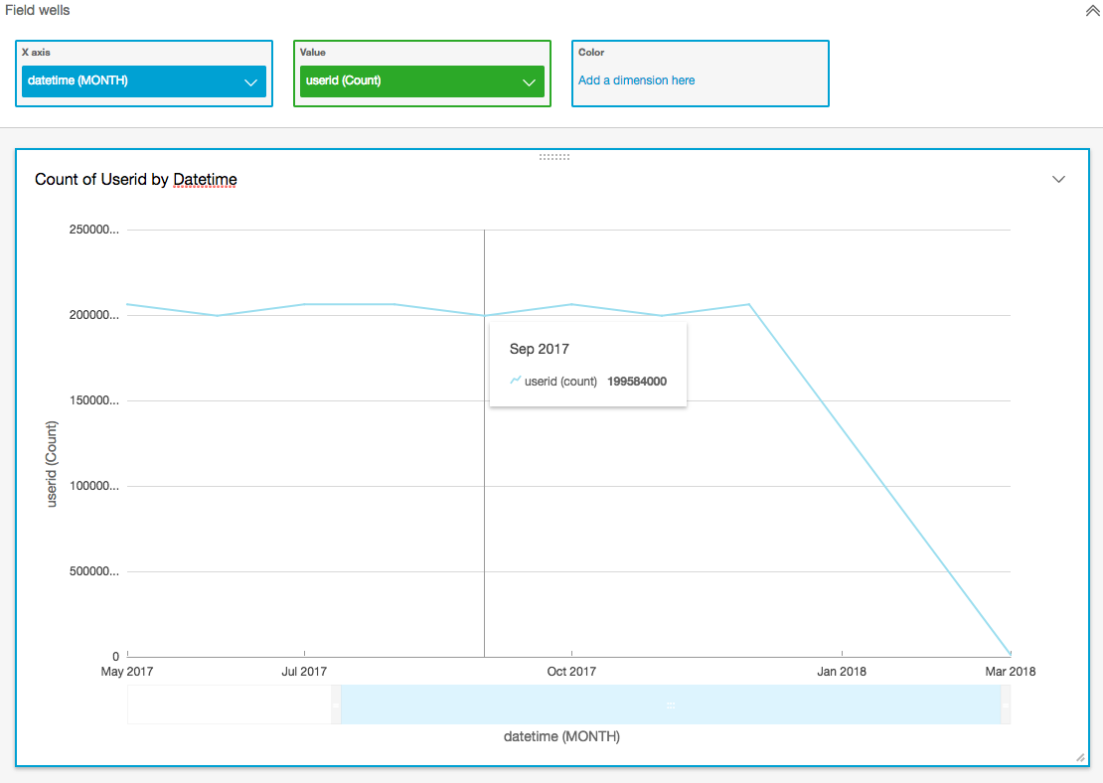This screenshot has height=783, width=1103.
Task: Click 'Add a dimension here' in Color well
Action: [637, 80]
